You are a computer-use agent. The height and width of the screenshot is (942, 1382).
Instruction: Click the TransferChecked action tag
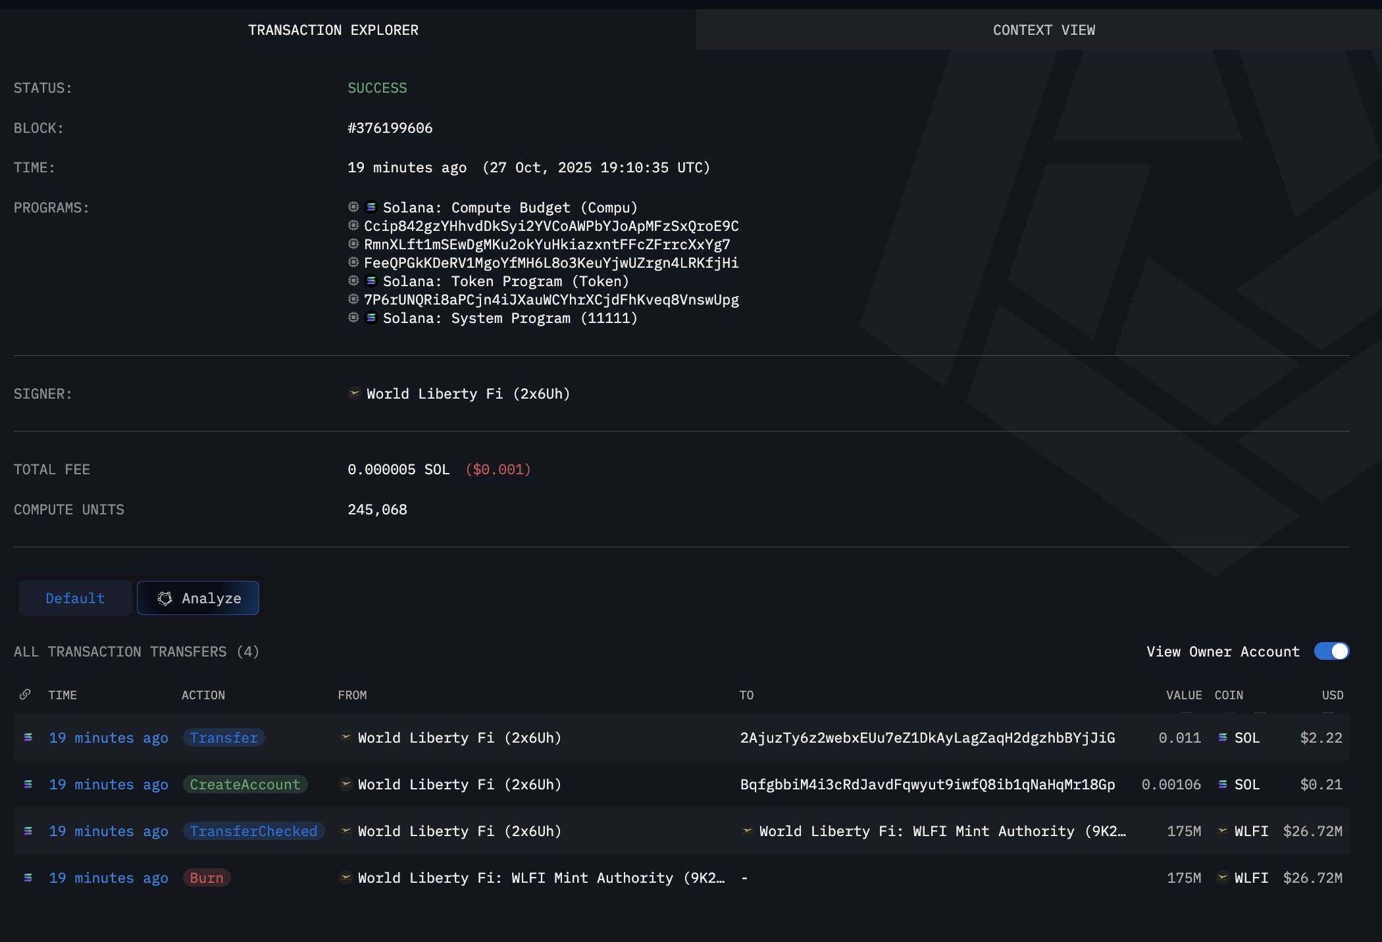pos(253,831)
